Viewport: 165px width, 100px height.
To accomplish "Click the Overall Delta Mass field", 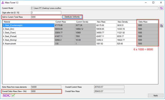I will point(46,91).
